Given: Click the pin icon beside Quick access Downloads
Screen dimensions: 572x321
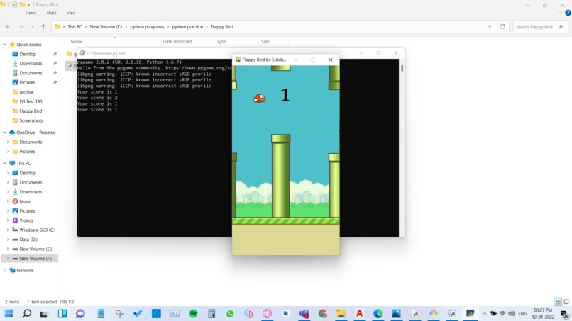Looking at the screenshot, I should pyautogui.click(x=55, y=63).
